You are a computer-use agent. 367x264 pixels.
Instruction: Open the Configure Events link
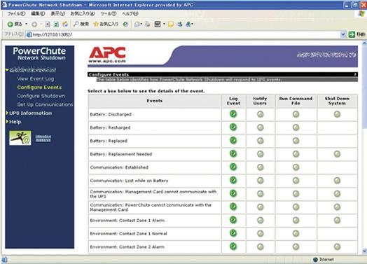tap(39, 88)
